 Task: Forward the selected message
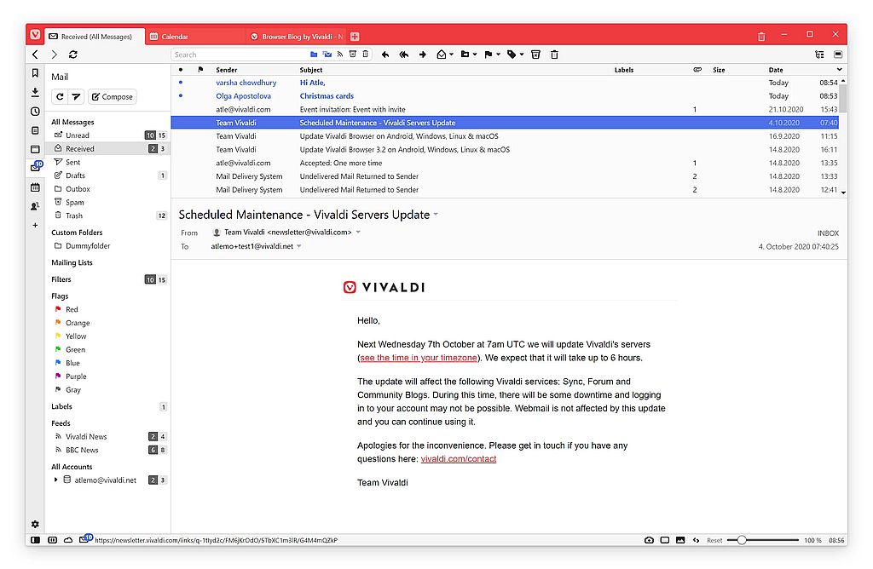pyautogui.click(x=423, y=55)
